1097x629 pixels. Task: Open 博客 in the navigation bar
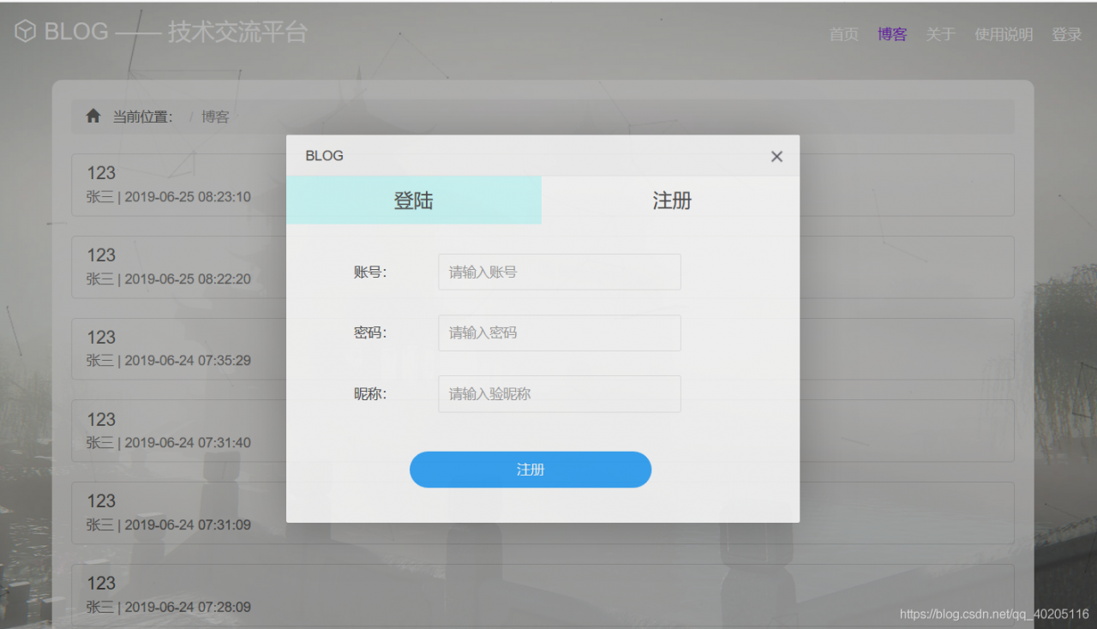click(892, 34)
